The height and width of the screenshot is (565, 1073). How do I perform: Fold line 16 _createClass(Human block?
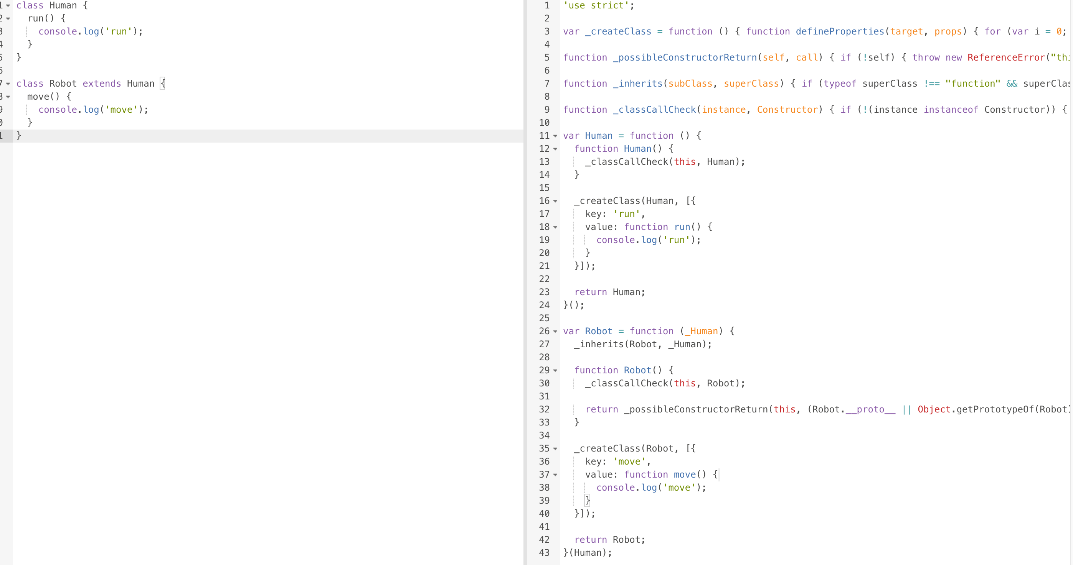click(x=555, y=201)
